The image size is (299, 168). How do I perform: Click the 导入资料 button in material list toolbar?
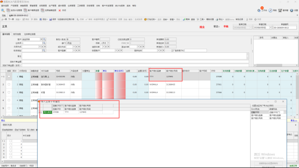(31, 130)
